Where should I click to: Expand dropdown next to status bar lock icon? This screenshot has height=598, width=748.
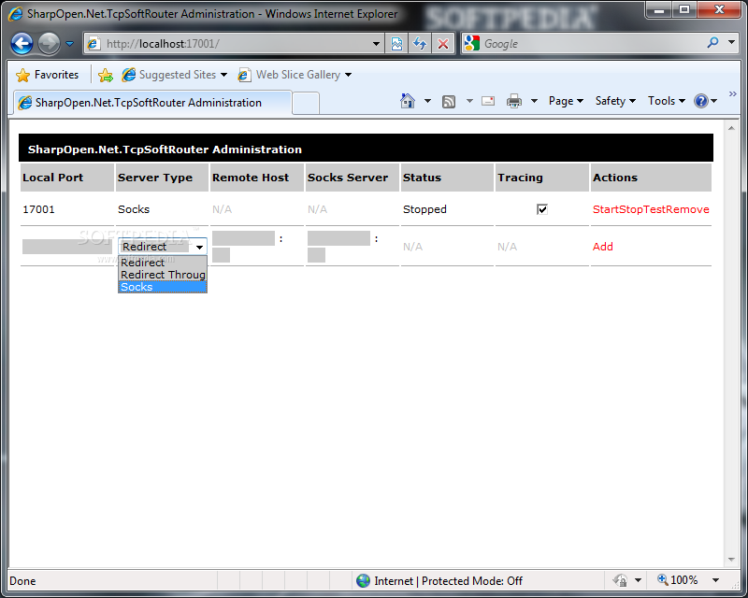click(638, 580)
